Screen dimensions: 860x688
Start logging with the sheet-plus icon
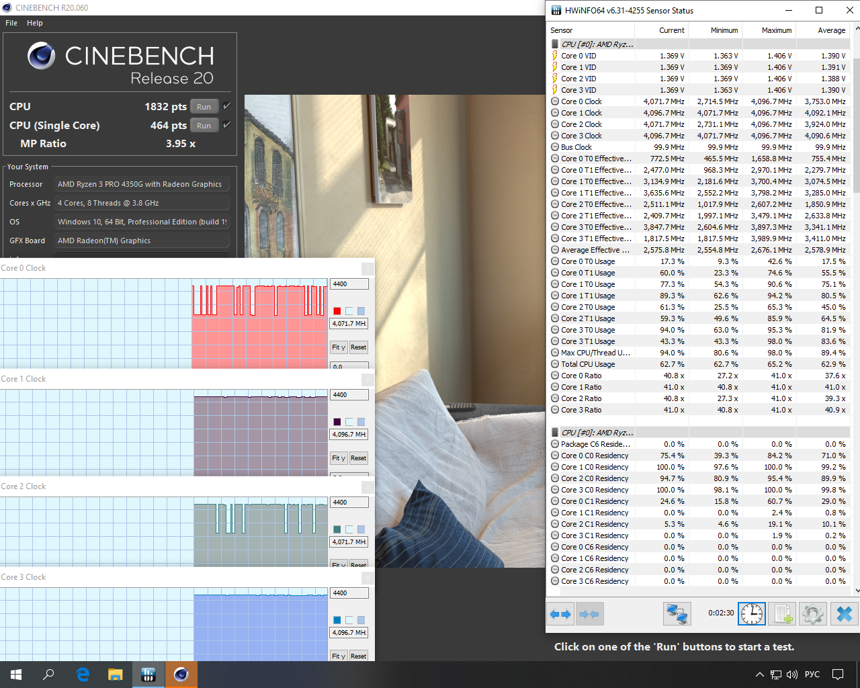782,613
